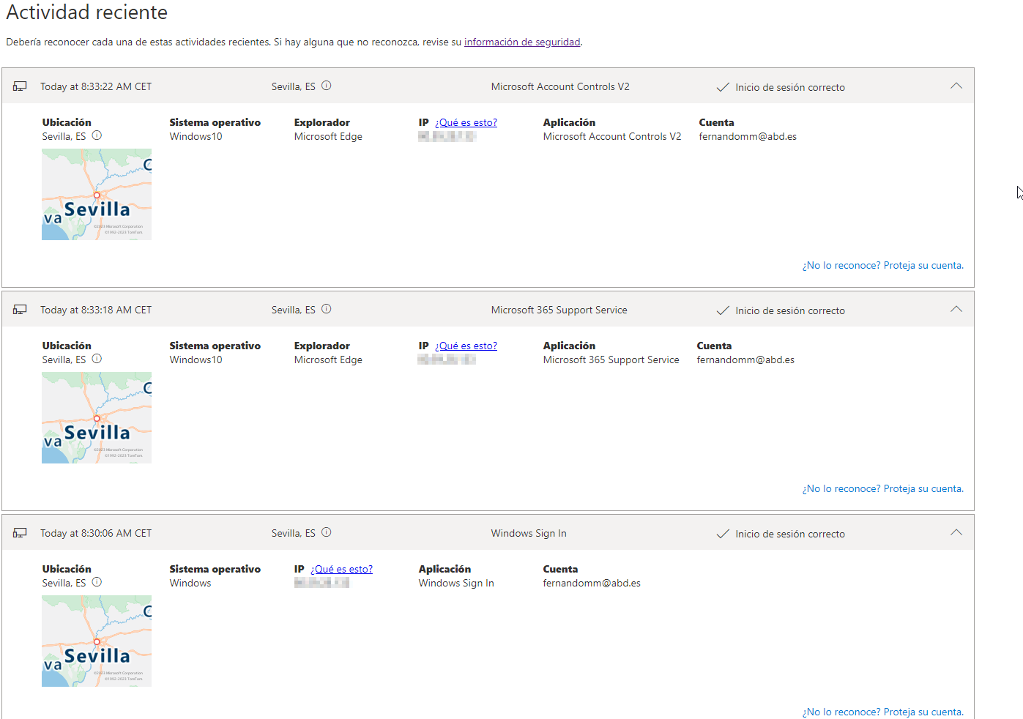The width and height of the screenshot is (1023, 719).
Task: Click success checkmark in Windows Sign In row
Action: coord(723,534)
